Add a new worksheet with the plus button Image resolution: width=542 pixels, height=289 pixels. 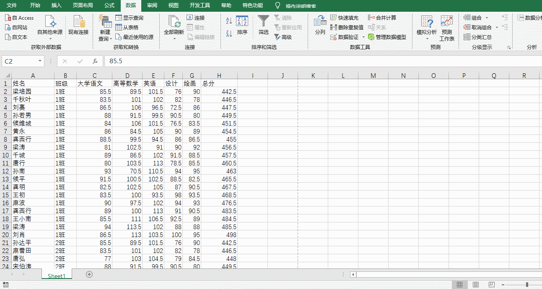tap(89, 275)
